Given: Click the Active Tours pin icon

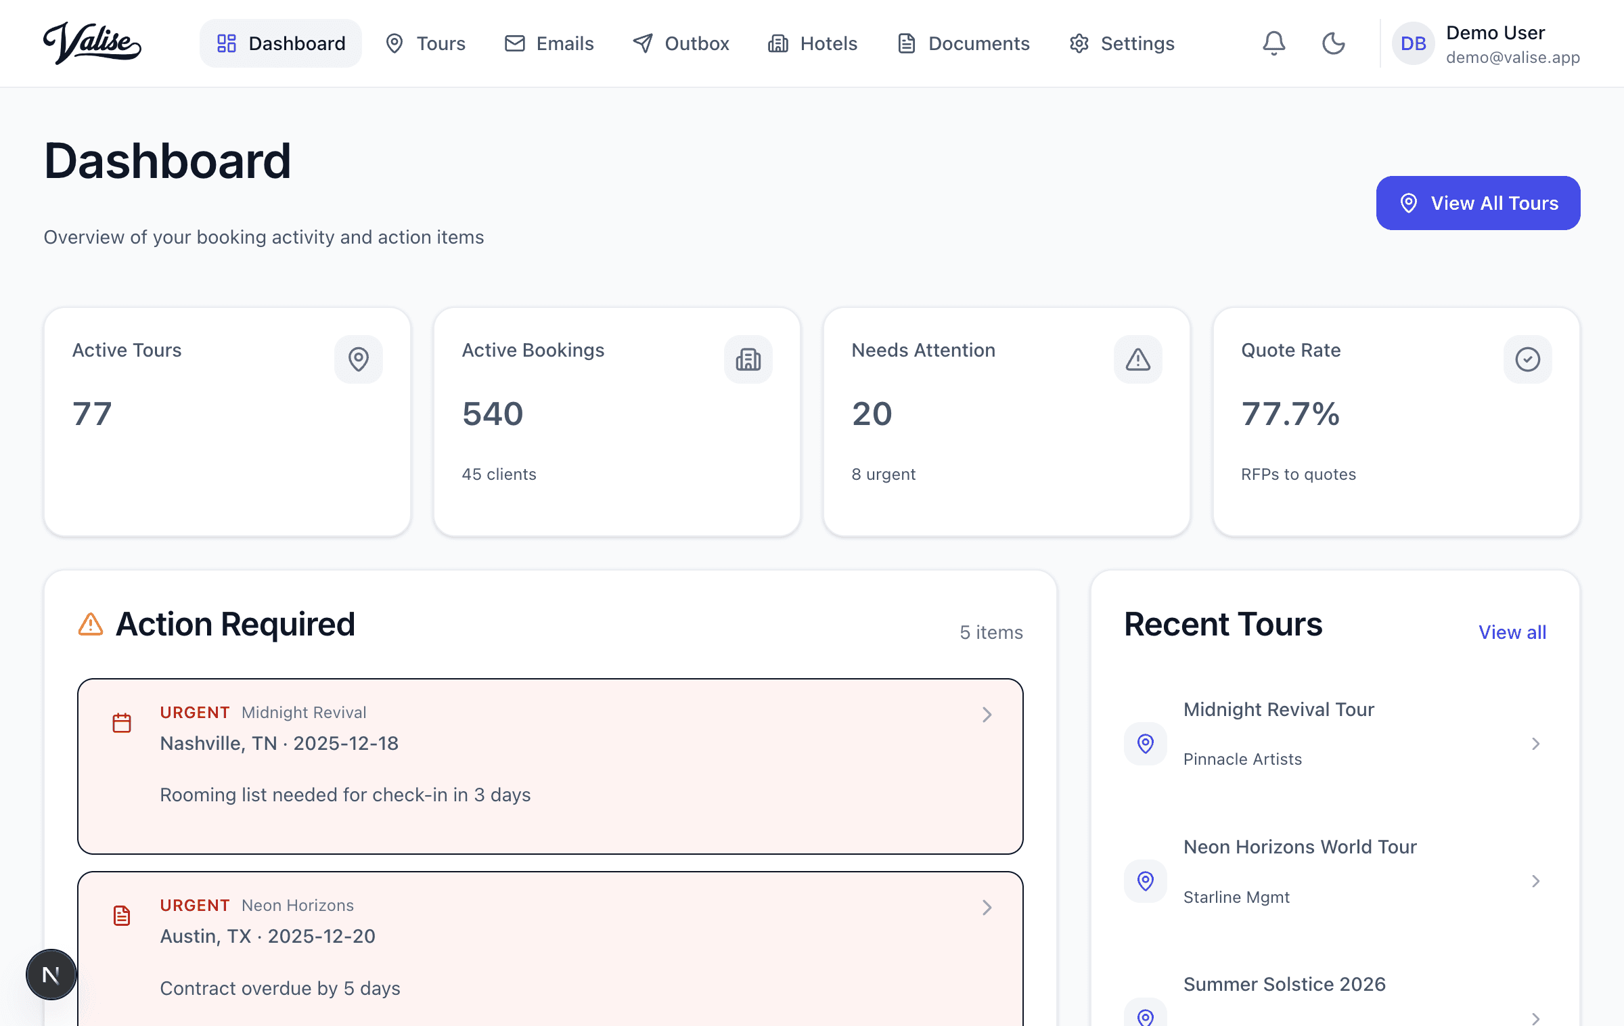Looking at the screenshot, I should 359,359.
